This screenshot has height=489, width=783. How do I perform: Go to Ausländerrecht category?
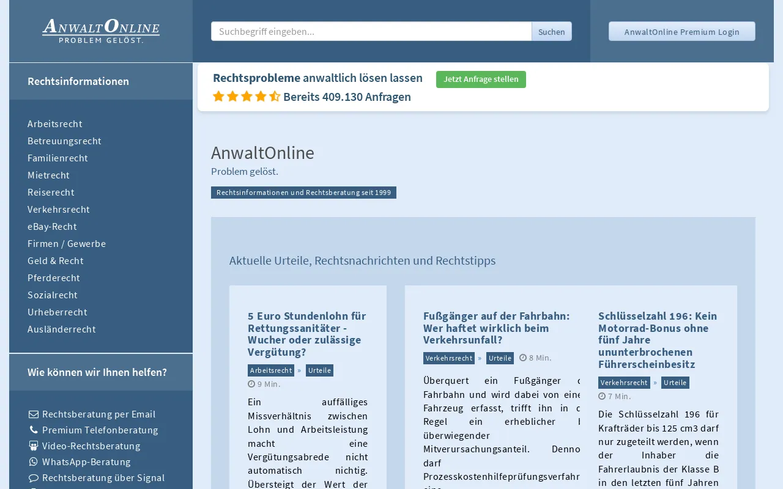tap(62, 329)
